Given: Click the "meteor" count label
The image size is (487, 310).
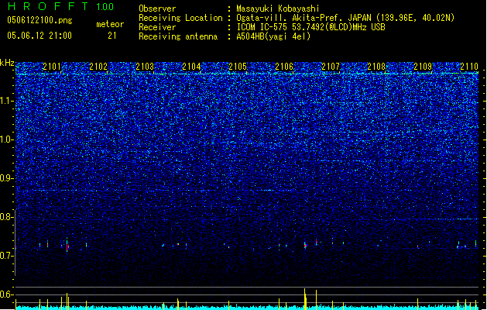Looking at the screenshot, I should coord(110,24).
